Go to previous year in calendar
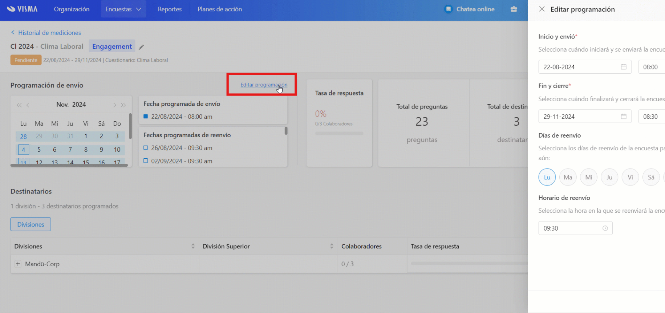The image size is (665, 313). [x=19, y=105]
